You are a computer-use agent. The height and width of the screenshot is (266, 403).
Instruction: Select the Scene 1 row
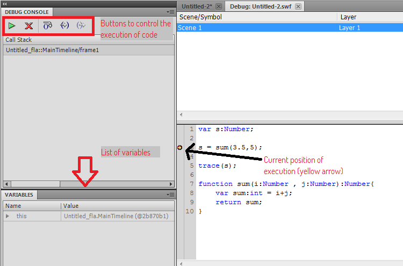[x=290, y=28]
